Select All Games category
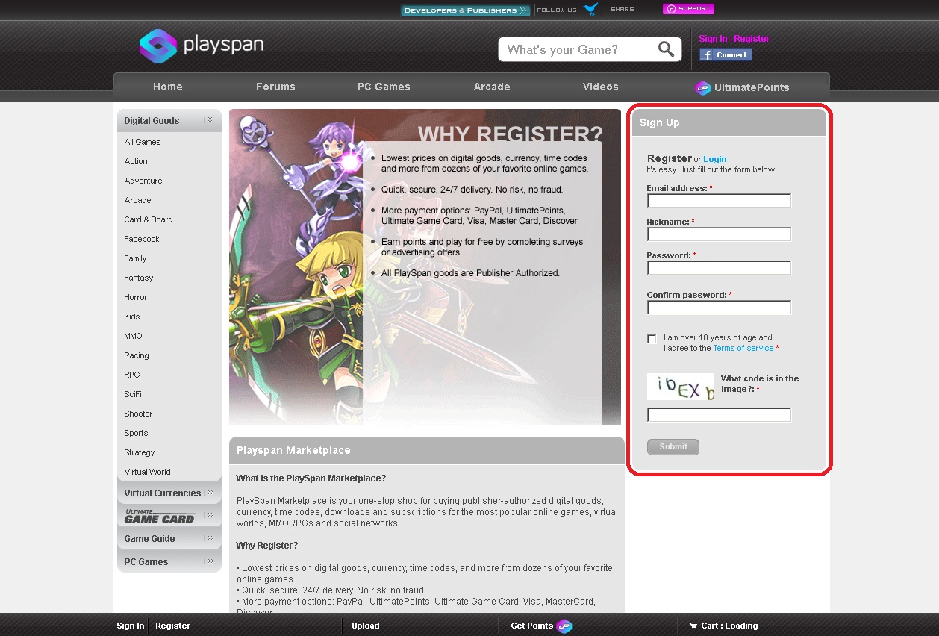The image size is (939, 636). tap(143, 142)
